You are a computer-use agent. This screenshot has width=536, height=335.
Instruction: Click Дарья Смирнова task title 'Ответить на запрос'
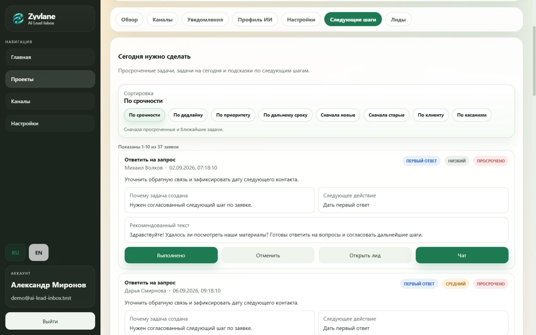click(x=150, y=282)
